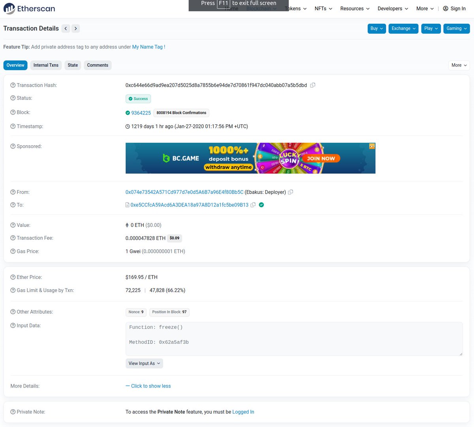
Task: Click help icon beside Gas Price
Action: (x=13, y=251)
